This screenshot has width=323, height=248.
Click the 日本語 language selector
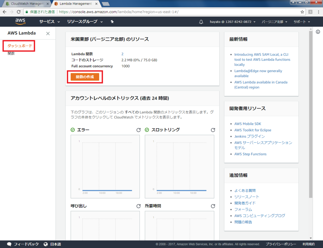(x=56, y=244)
